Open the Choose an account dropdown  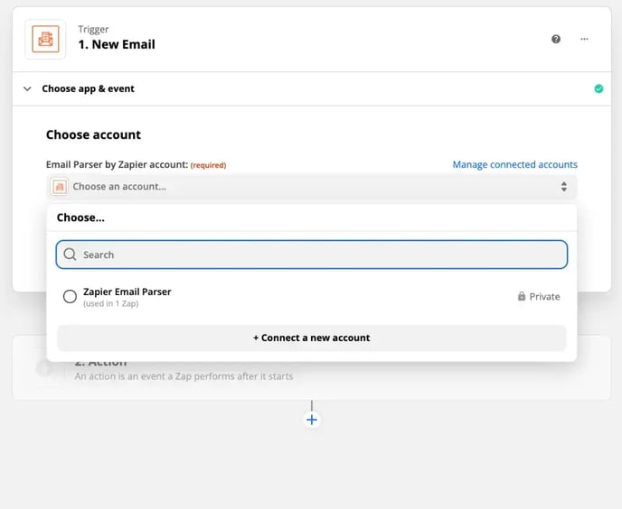click(x=311, y=187)
